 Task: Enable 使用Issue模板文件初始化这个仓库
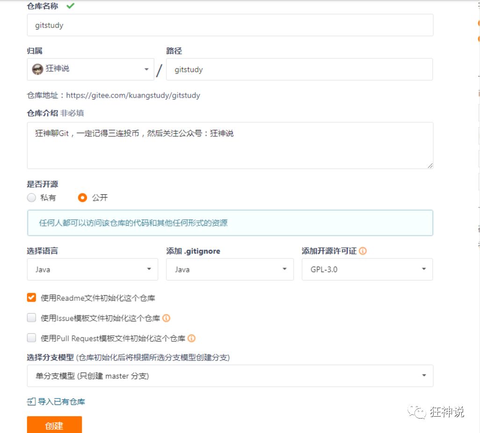coord(31,318)
